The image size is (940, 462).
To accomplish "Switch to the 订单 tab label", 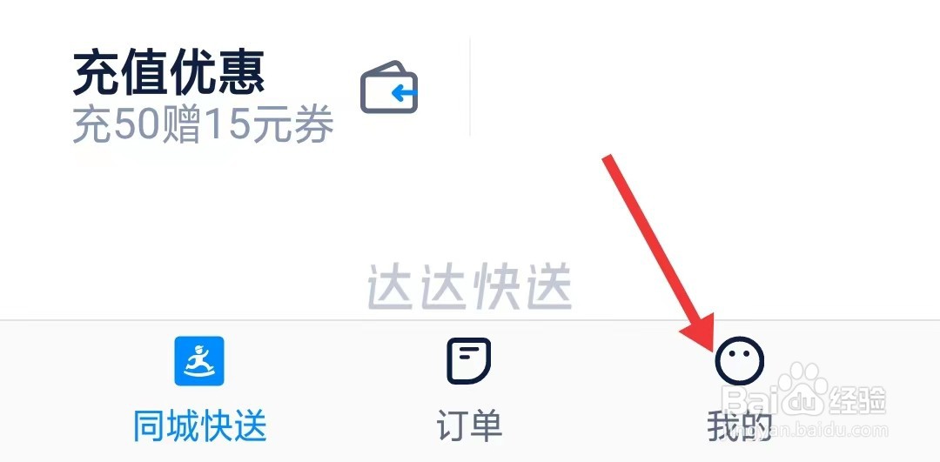I will tap(469, 426).
